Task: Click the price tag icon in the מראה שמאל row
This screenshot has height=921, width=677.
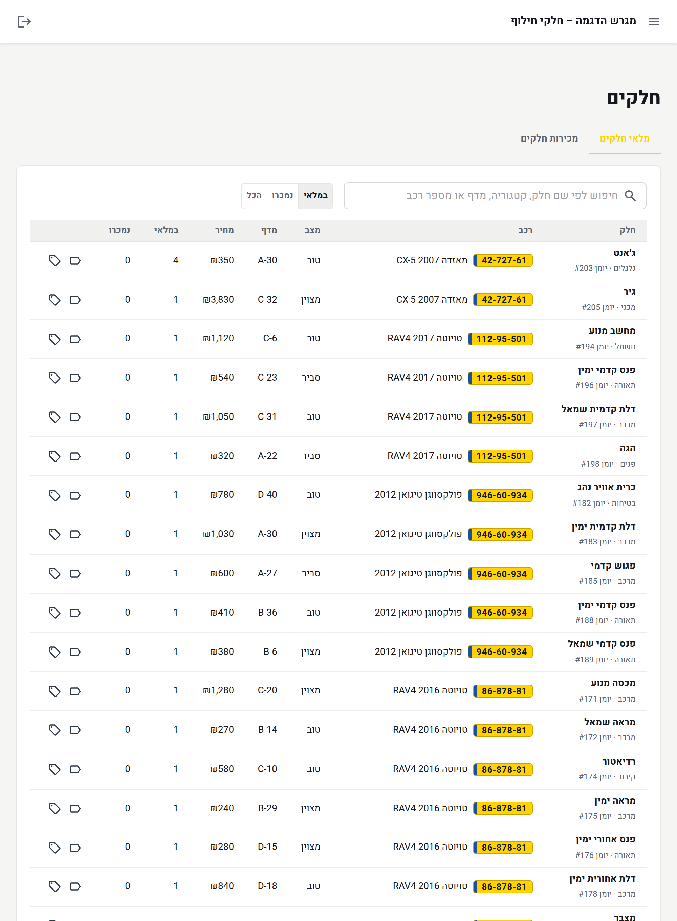Action: tap(54, 730)
